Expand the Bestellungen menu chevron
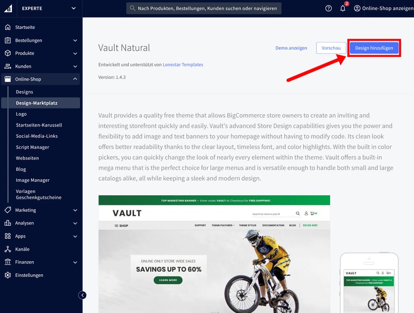This screenshot has height=313, width=414. pyautogui.click(x=75, y=41)
